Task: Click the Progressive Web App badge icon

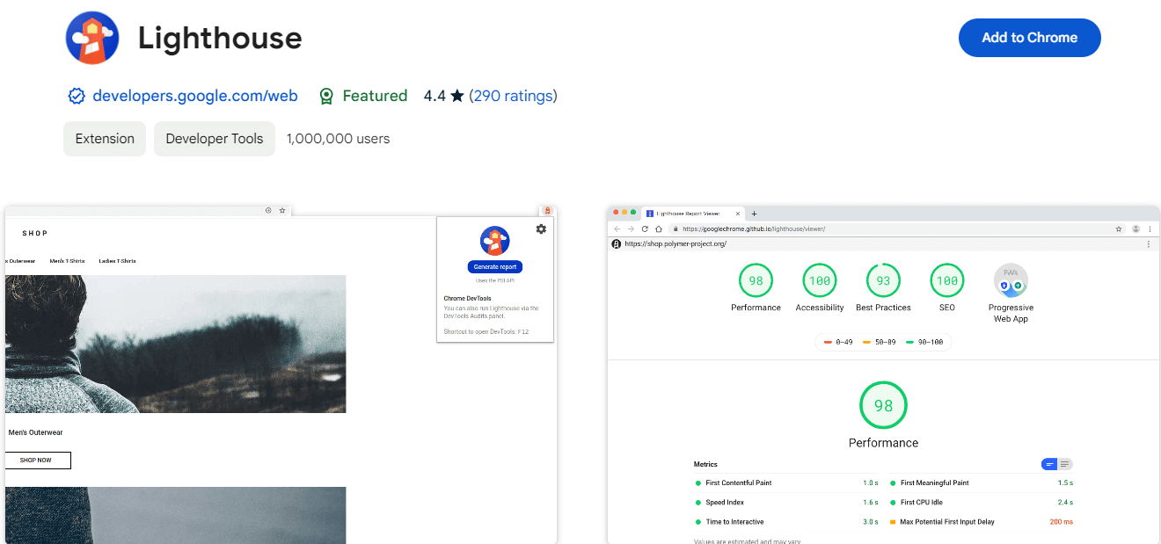Action: tap(1011, 279)
